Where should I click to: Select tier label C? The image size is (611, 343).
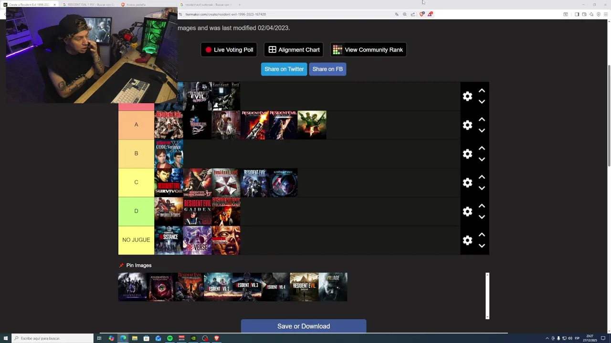[136, 182]
